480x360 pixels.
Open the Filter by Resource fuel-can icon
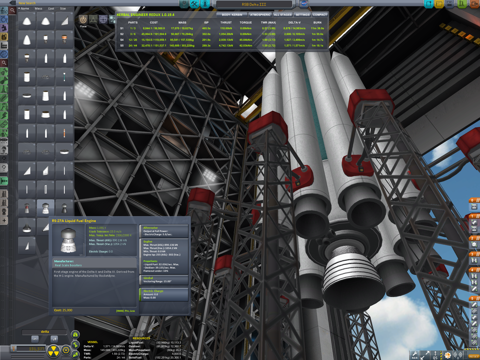(4, 37)
